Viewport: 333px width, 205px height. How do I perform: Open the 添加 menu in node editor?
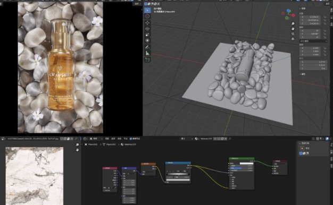[119, 139]
